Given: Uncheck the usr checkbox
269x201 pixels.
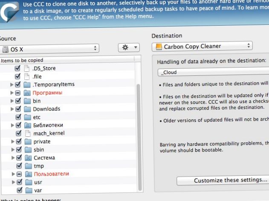Looking at the screenshot, I should click(19, 182).
